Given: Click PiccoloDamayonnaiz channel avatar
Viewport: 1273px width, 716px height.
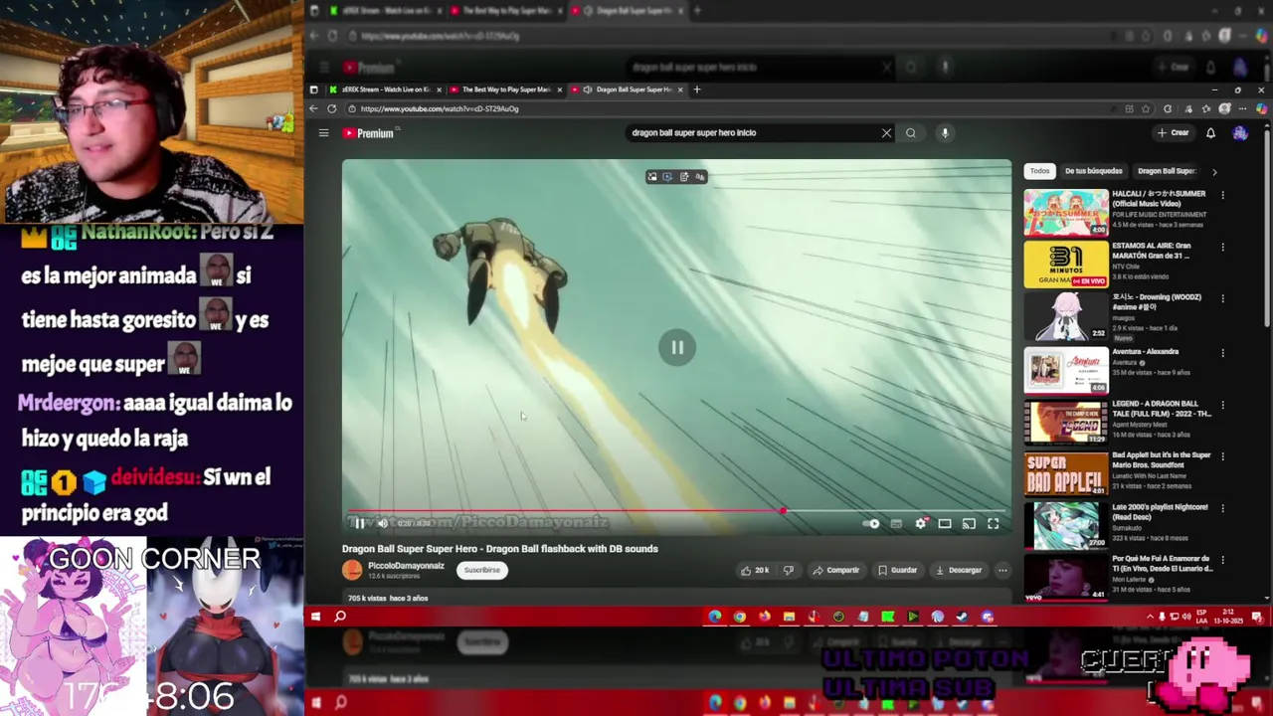Looking at the screenshot, I should coord(352,570).
